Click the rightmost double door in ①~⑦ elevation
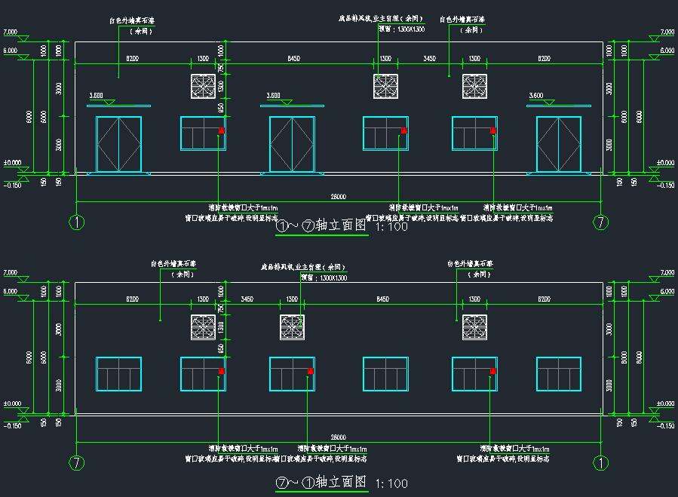The width and height of the screenshot is (678, 497). point(559,145)
